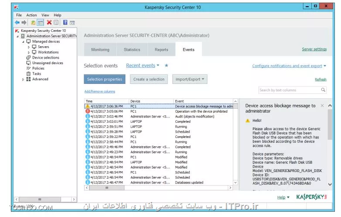Viewport: 341px width, 217px height.
Task: Open the Recent events dropdown
Action: point(143,65)
